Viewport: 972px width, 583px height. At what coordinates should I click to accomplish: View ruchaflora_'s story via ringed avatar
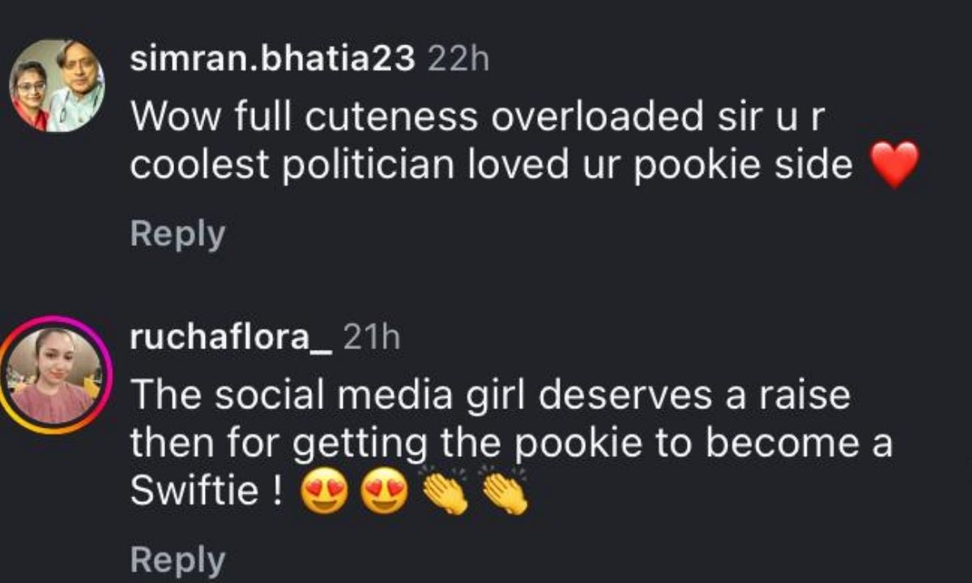click(x=57, y=375)
